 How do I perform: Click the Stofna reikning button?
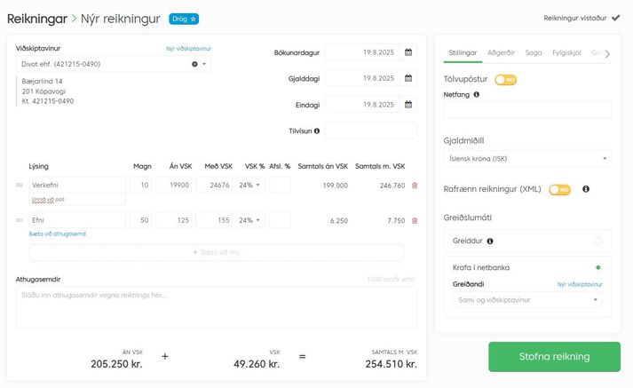coord(554,357)
